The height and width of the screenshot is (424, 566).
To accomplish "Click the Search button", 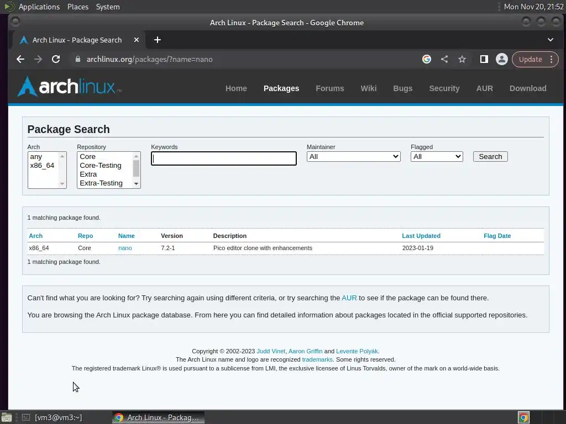I will 490,156.
